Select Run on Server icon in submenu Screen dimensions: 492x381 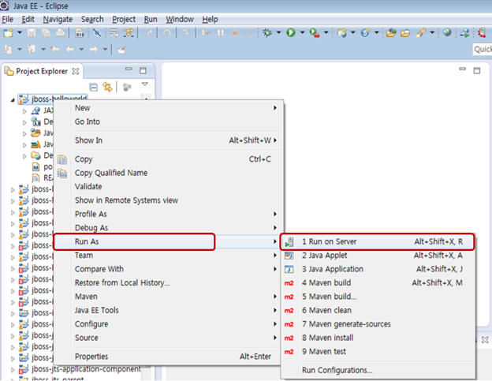point(289,241)
